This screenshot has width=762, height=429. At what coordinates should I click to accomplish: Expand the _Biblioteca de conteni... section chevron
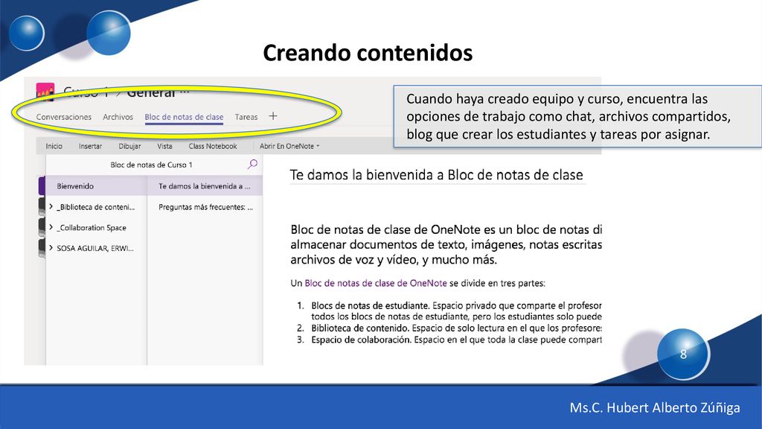click(51, 206)
